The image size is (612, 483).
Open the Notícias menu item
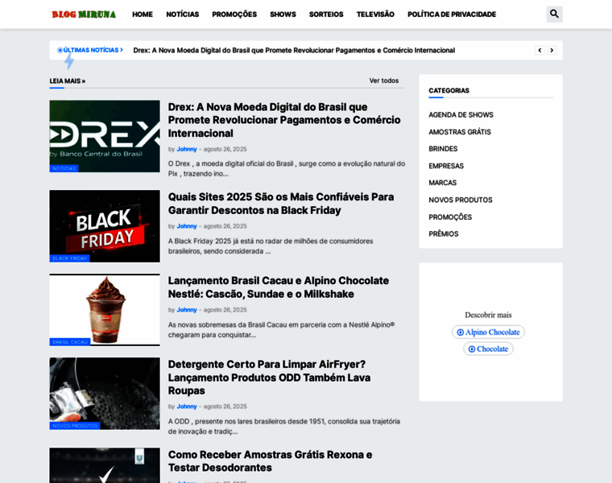pyautogui.click(x=182, y=14)
